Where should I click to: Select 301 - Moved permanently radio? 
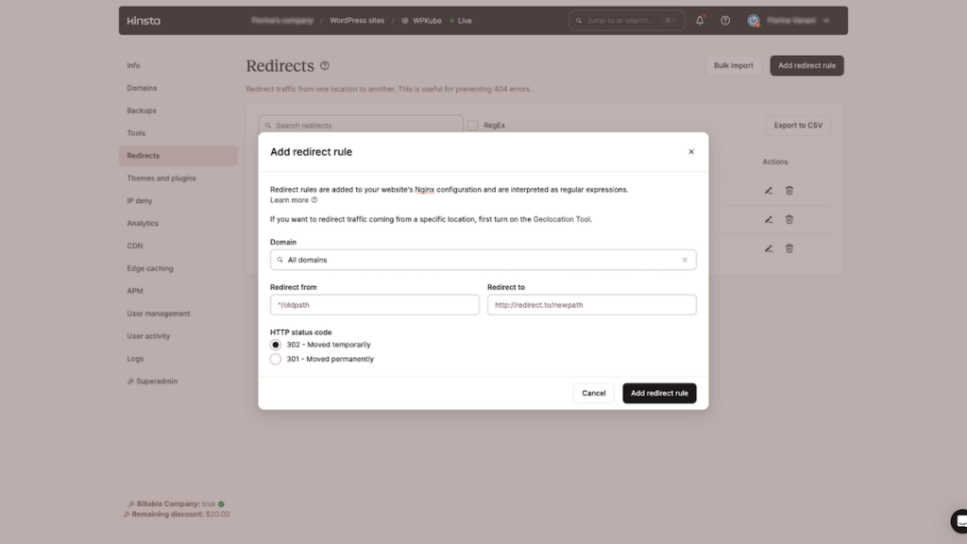click(276, 359)
